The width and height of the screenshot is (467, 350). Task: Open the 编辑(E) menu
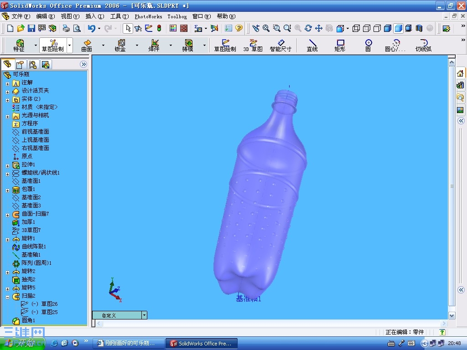coord(45,16)
